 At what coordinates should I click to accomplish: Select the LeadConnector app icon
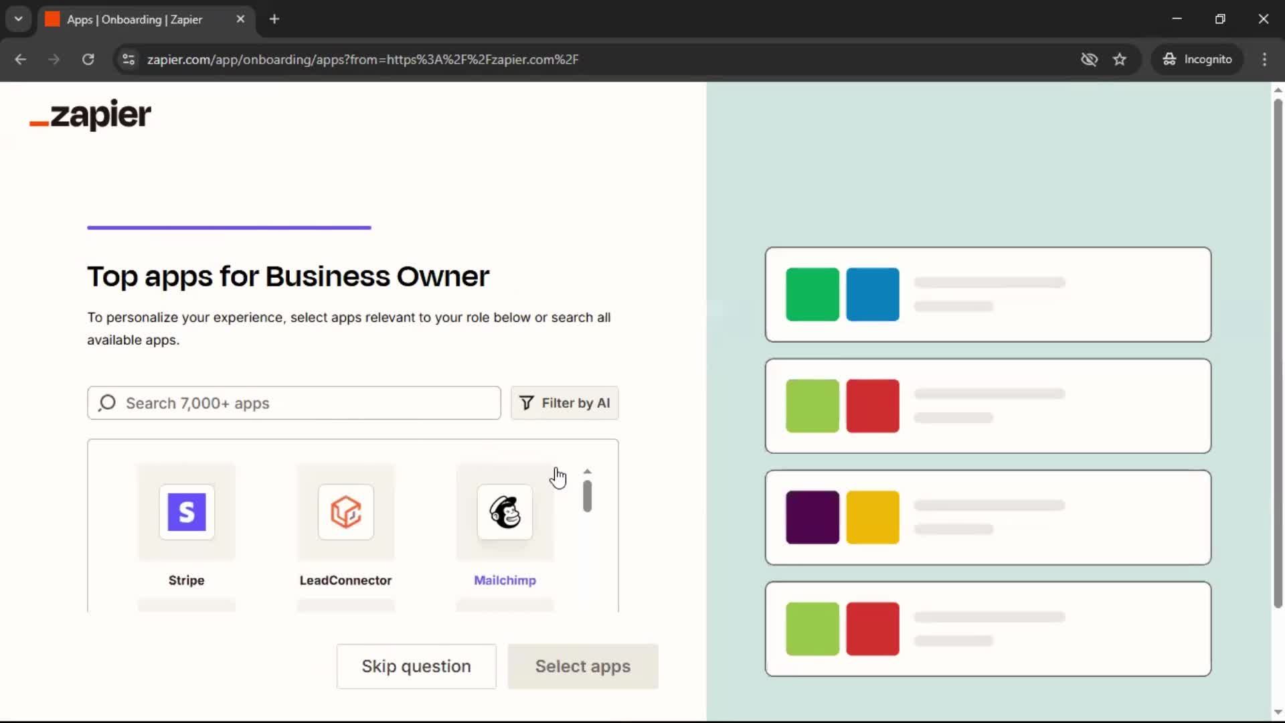tap(346, 512)
